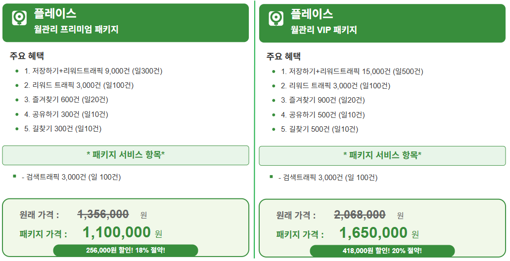
Task: Open the left 패키지 서비스 항목 bar
Action: (126, 155)
